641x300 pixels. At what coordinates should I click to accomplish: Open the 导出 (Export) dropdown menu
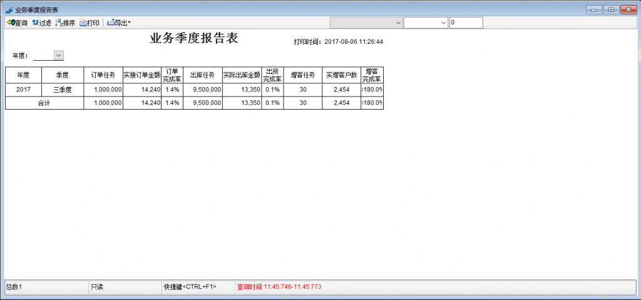(x=119, y=23)
